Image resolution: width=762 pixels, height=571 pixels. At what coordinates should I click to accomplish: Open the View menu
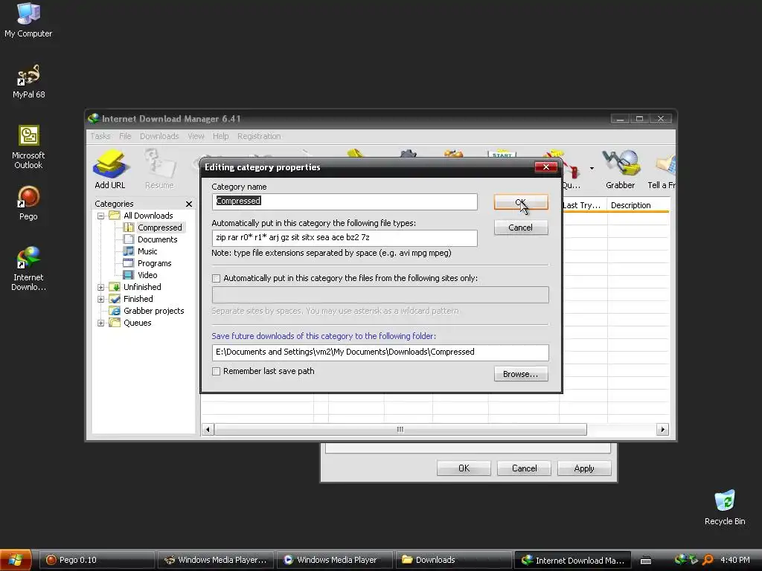[x=196, y=136]
